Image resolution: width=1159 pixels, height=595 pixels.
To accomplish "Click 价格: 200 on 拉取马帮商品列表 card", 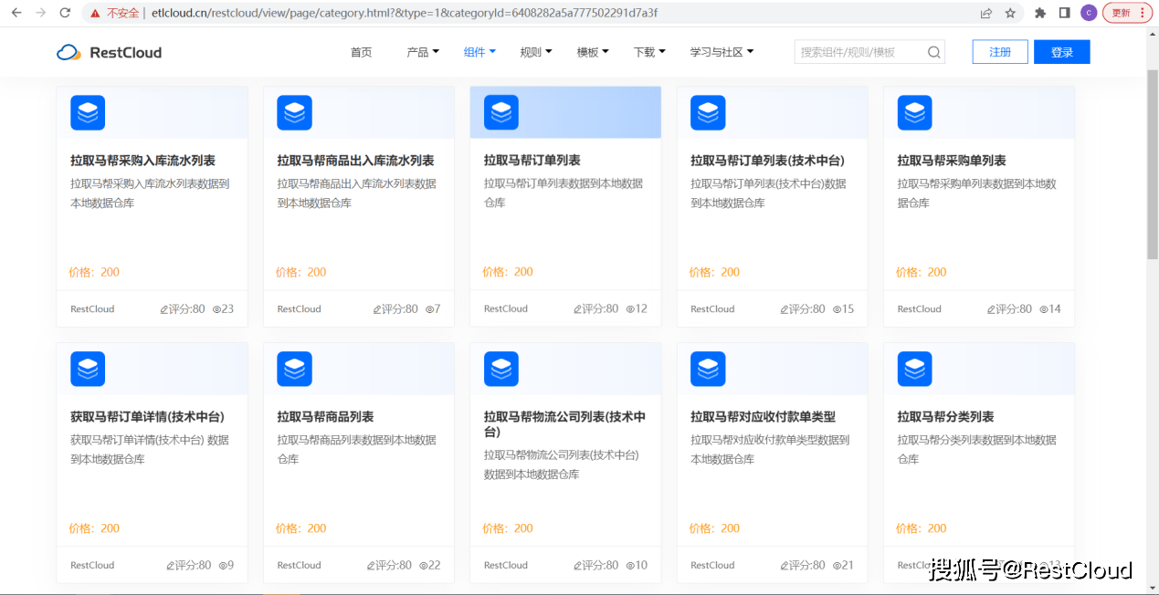I will point(300,528).
